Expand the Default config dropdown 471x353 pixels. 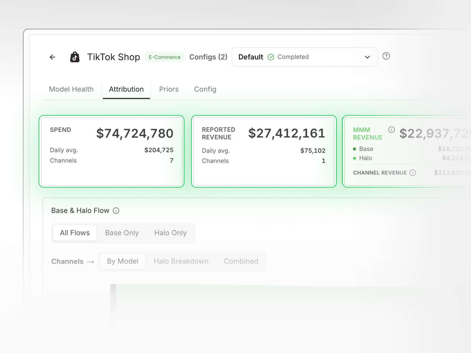305,57
